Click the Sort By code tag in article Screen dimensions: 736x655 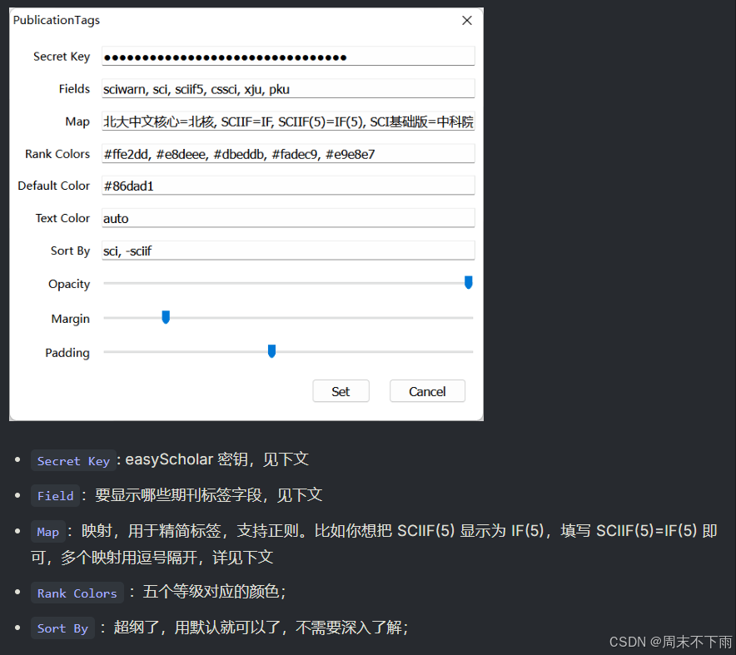point(62,628)
